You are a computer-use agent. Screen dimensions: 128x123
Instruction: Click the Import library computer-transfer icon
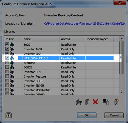click(106, 102)
